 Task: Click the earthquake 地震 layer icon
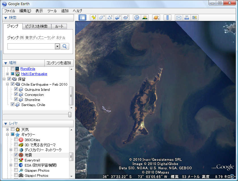click(x=21, y=155)
